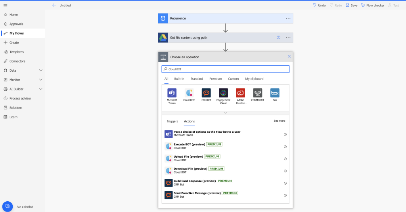406x212 pixels.
Task: Open help for Get file content using path
Action: coord(278,38)
